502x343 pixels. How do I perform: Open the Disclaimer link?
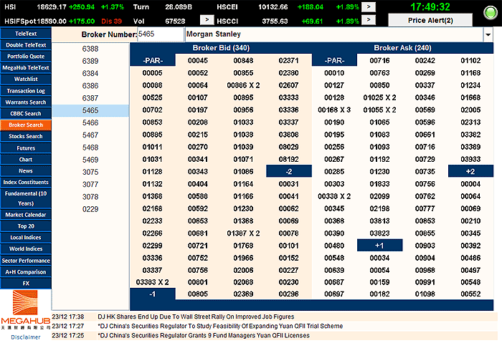[26, 336]
